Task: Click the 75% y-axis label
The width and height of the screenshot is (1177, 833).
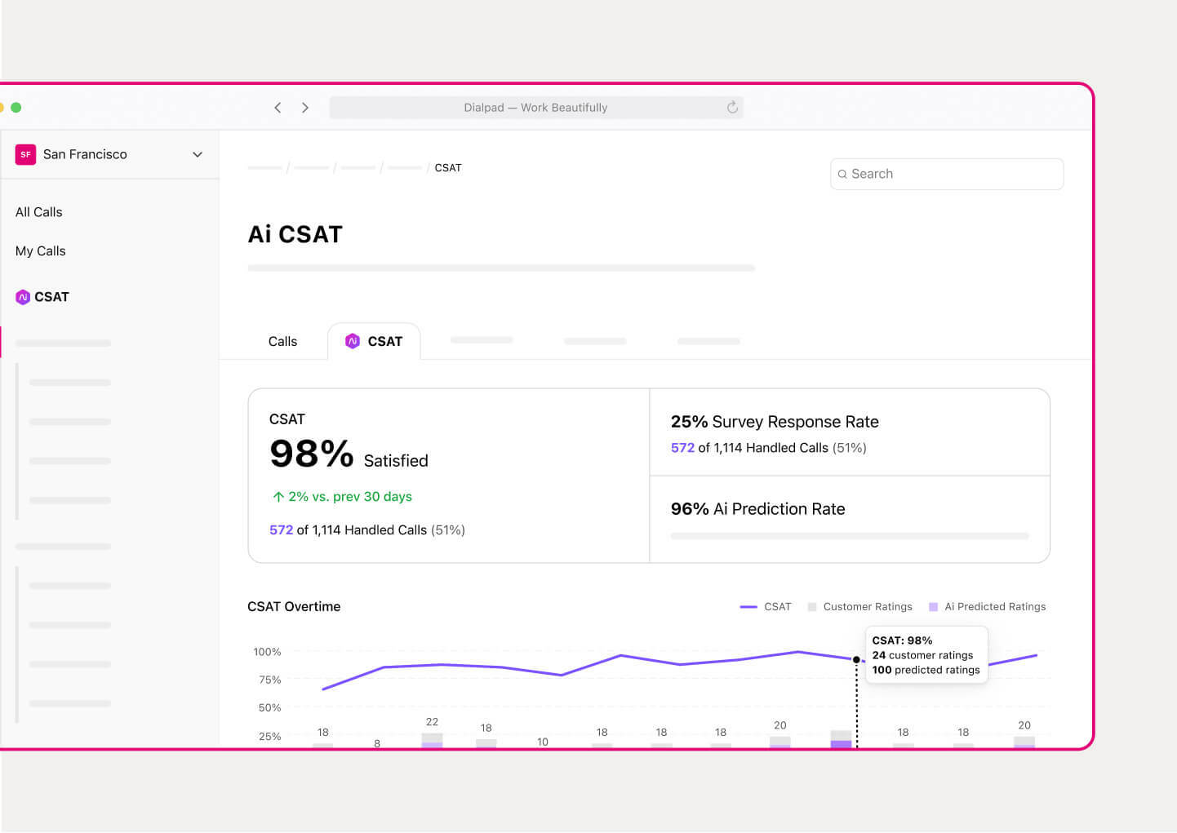Action: (270, 680)
